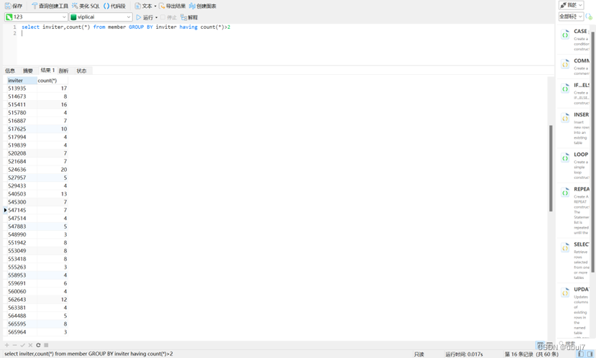Viewport: 596px width, 358px height.
Task: Save the query with the 保存 button
Action: point(14,6)
